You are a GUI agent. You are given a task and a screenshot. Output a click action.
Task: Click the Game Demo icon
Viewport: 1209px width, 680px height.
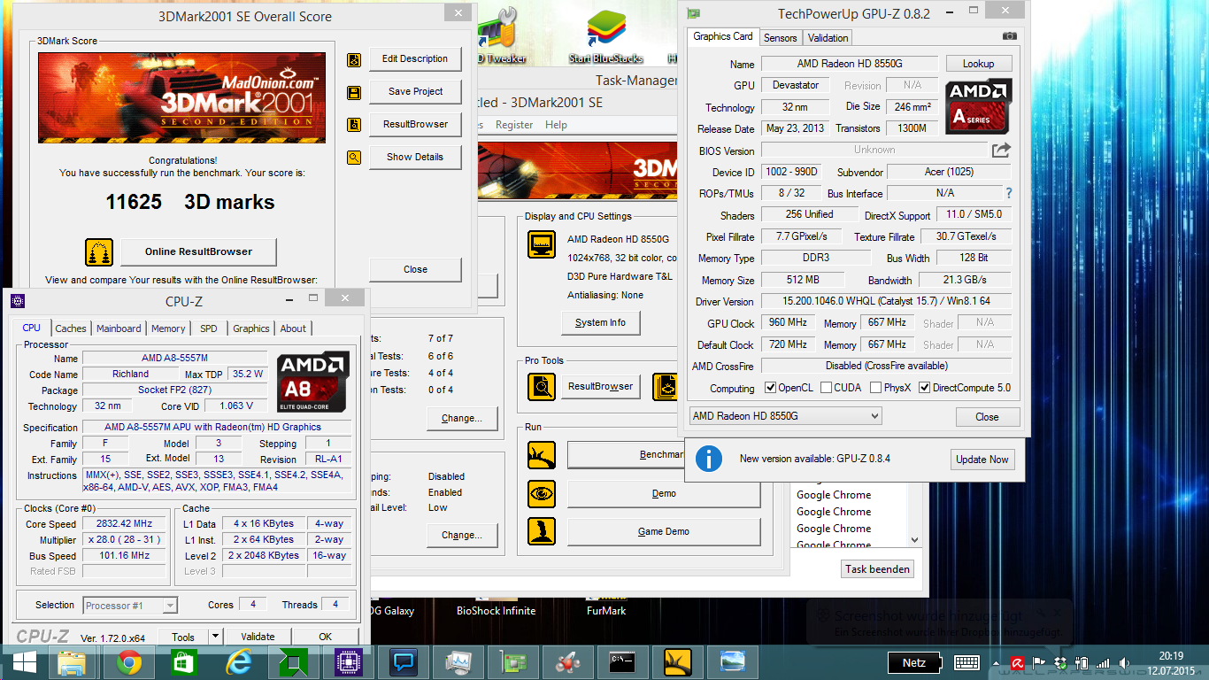coord(542,531)
